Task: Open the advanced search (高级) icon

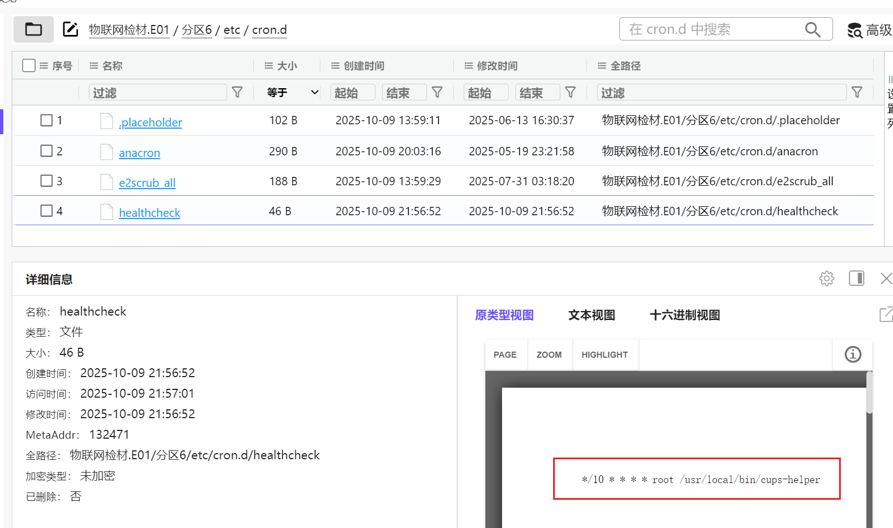Action: 855,31
